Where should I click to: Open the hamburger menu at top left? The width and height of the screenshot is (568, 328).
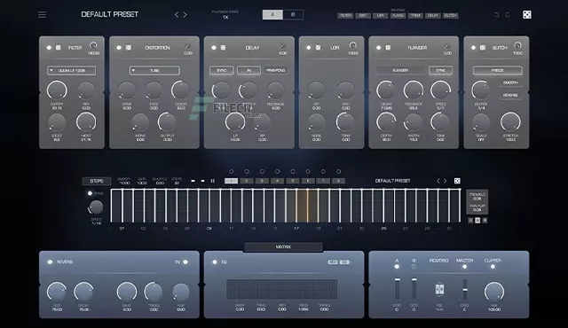pos(42,15)
